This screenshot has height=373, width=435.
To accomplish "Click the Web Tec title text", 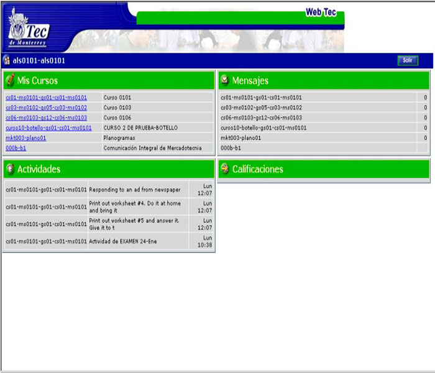I will coord(321,12).
